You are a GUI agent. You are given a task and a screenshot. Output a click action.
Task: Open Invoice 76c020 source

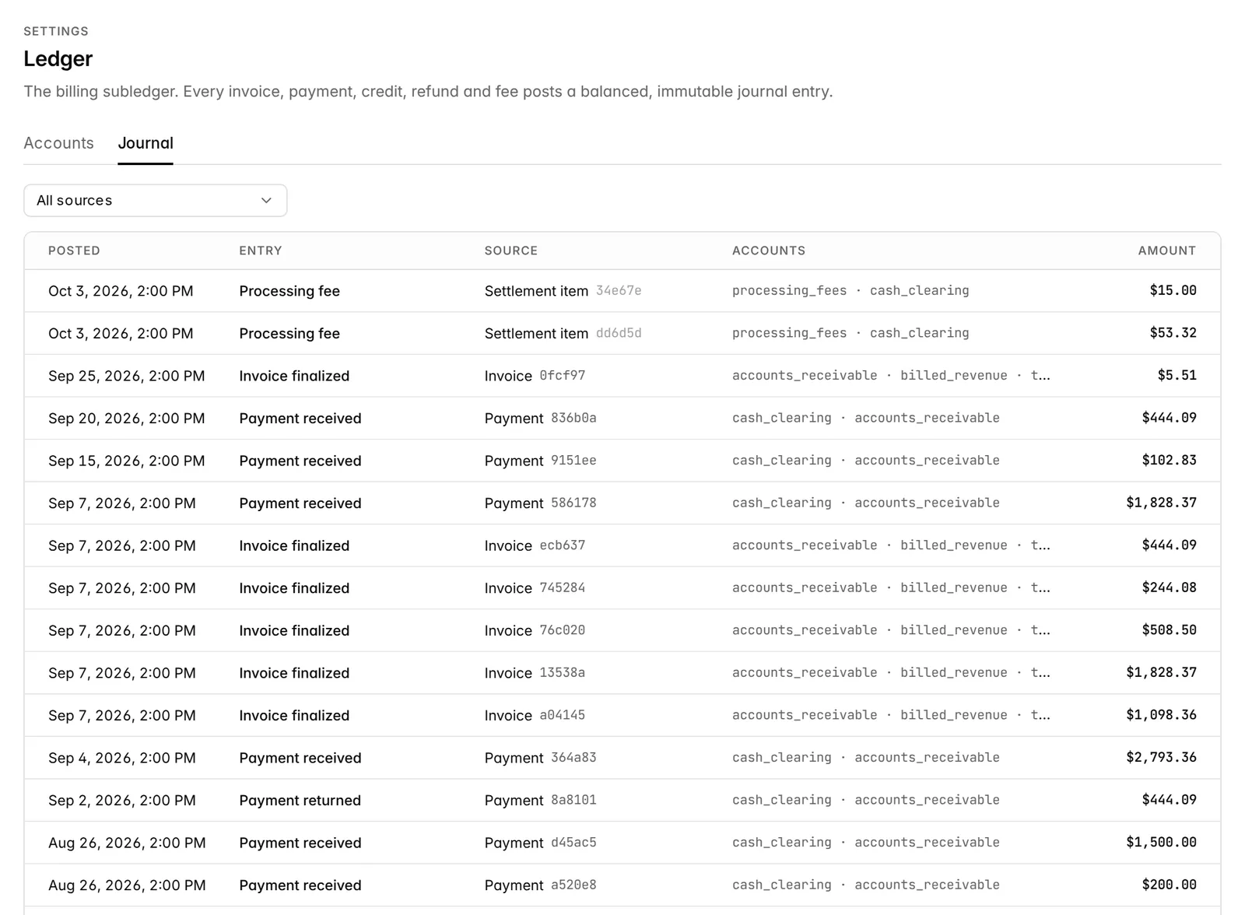[x=535, y=630]
